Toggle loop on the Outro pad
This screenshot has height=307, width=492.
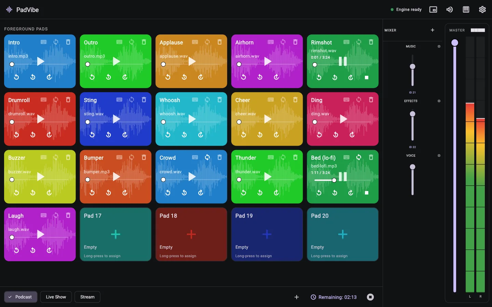132,42
